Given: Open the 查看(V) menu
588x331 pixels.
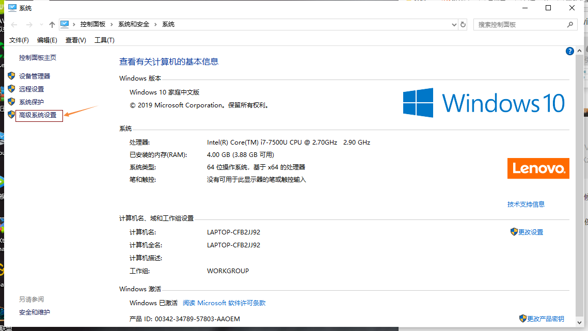Looking at the screenshot, I should 76,40.
